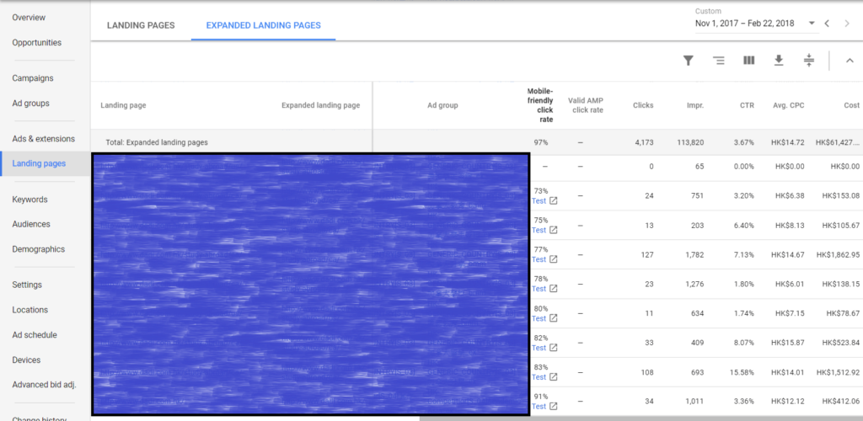863x421 pixels.
Task: Open the filter icon in the toolbar
Action: pyautogui.click(x=688, y=61)
